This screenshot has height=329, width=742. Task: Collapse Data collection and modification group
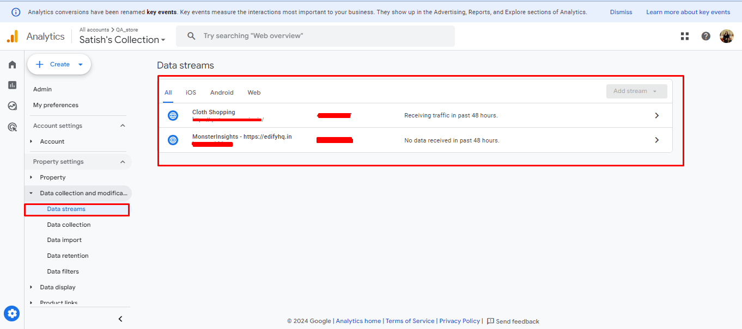(x=31, y=193)
